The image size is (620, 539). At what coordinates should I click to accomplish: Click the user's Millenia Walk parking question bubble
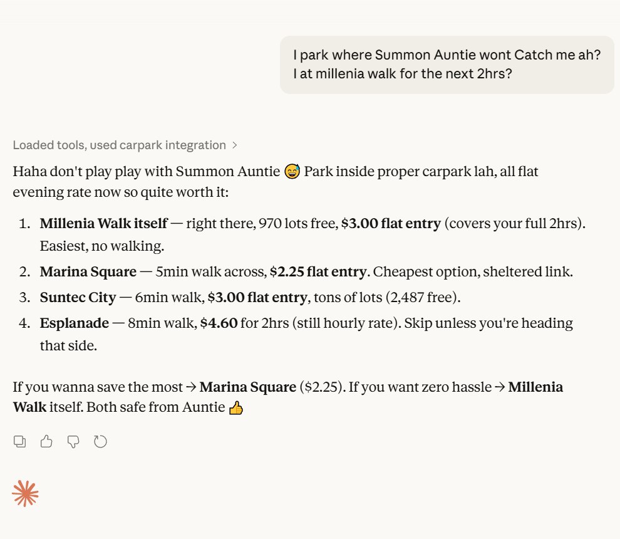(x=447, y=65)
